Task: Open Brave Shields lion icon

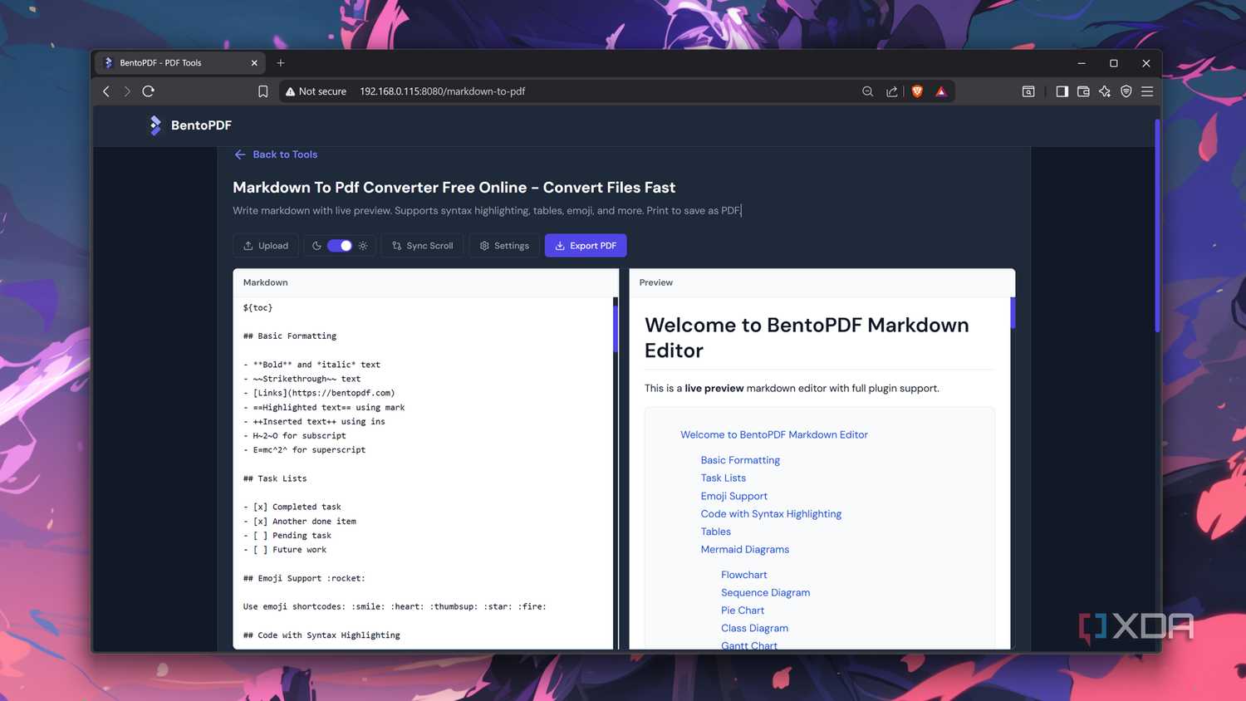Action: [917, 91]
